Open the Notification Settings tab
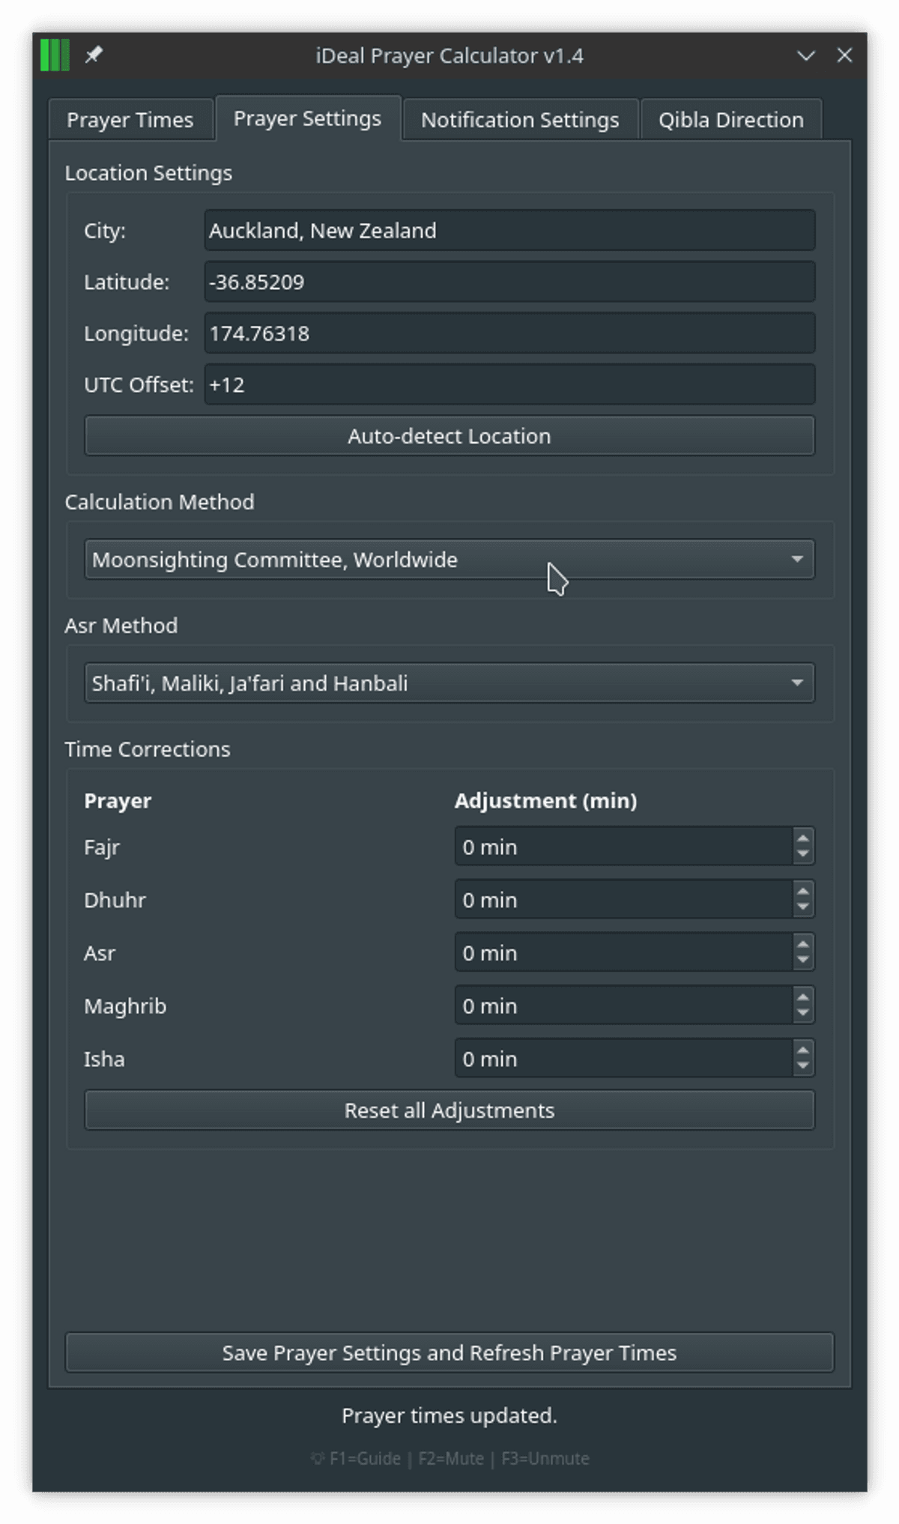The height and width of the screenshot is (1524, 899). [x=520, y=120]
